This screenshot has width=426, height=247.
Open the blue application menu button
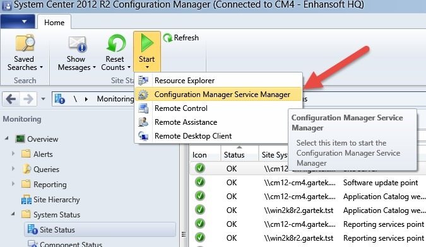(x=18, y=21)
